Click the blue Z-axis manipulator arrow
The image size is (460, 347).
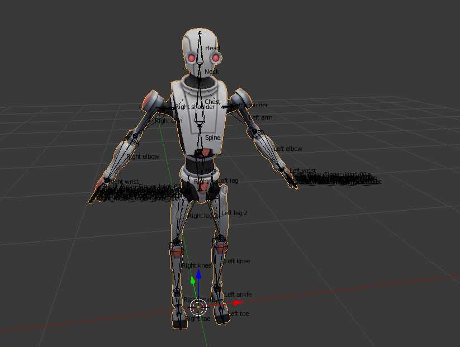point(198,274)
